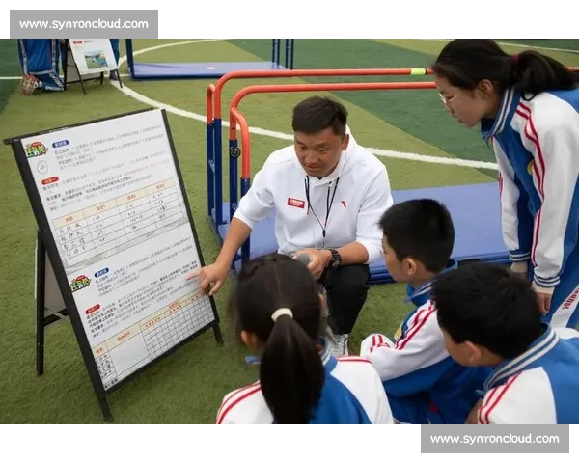Open the top-left www.synroncloud.com watermark link
Screen dimensions: 579x463
(x=84, y=24)
